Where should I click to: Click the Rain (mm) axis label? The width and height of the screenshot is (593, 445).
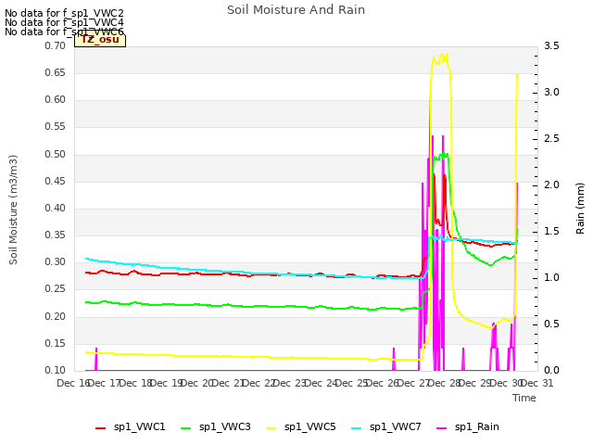pos(580,209)
